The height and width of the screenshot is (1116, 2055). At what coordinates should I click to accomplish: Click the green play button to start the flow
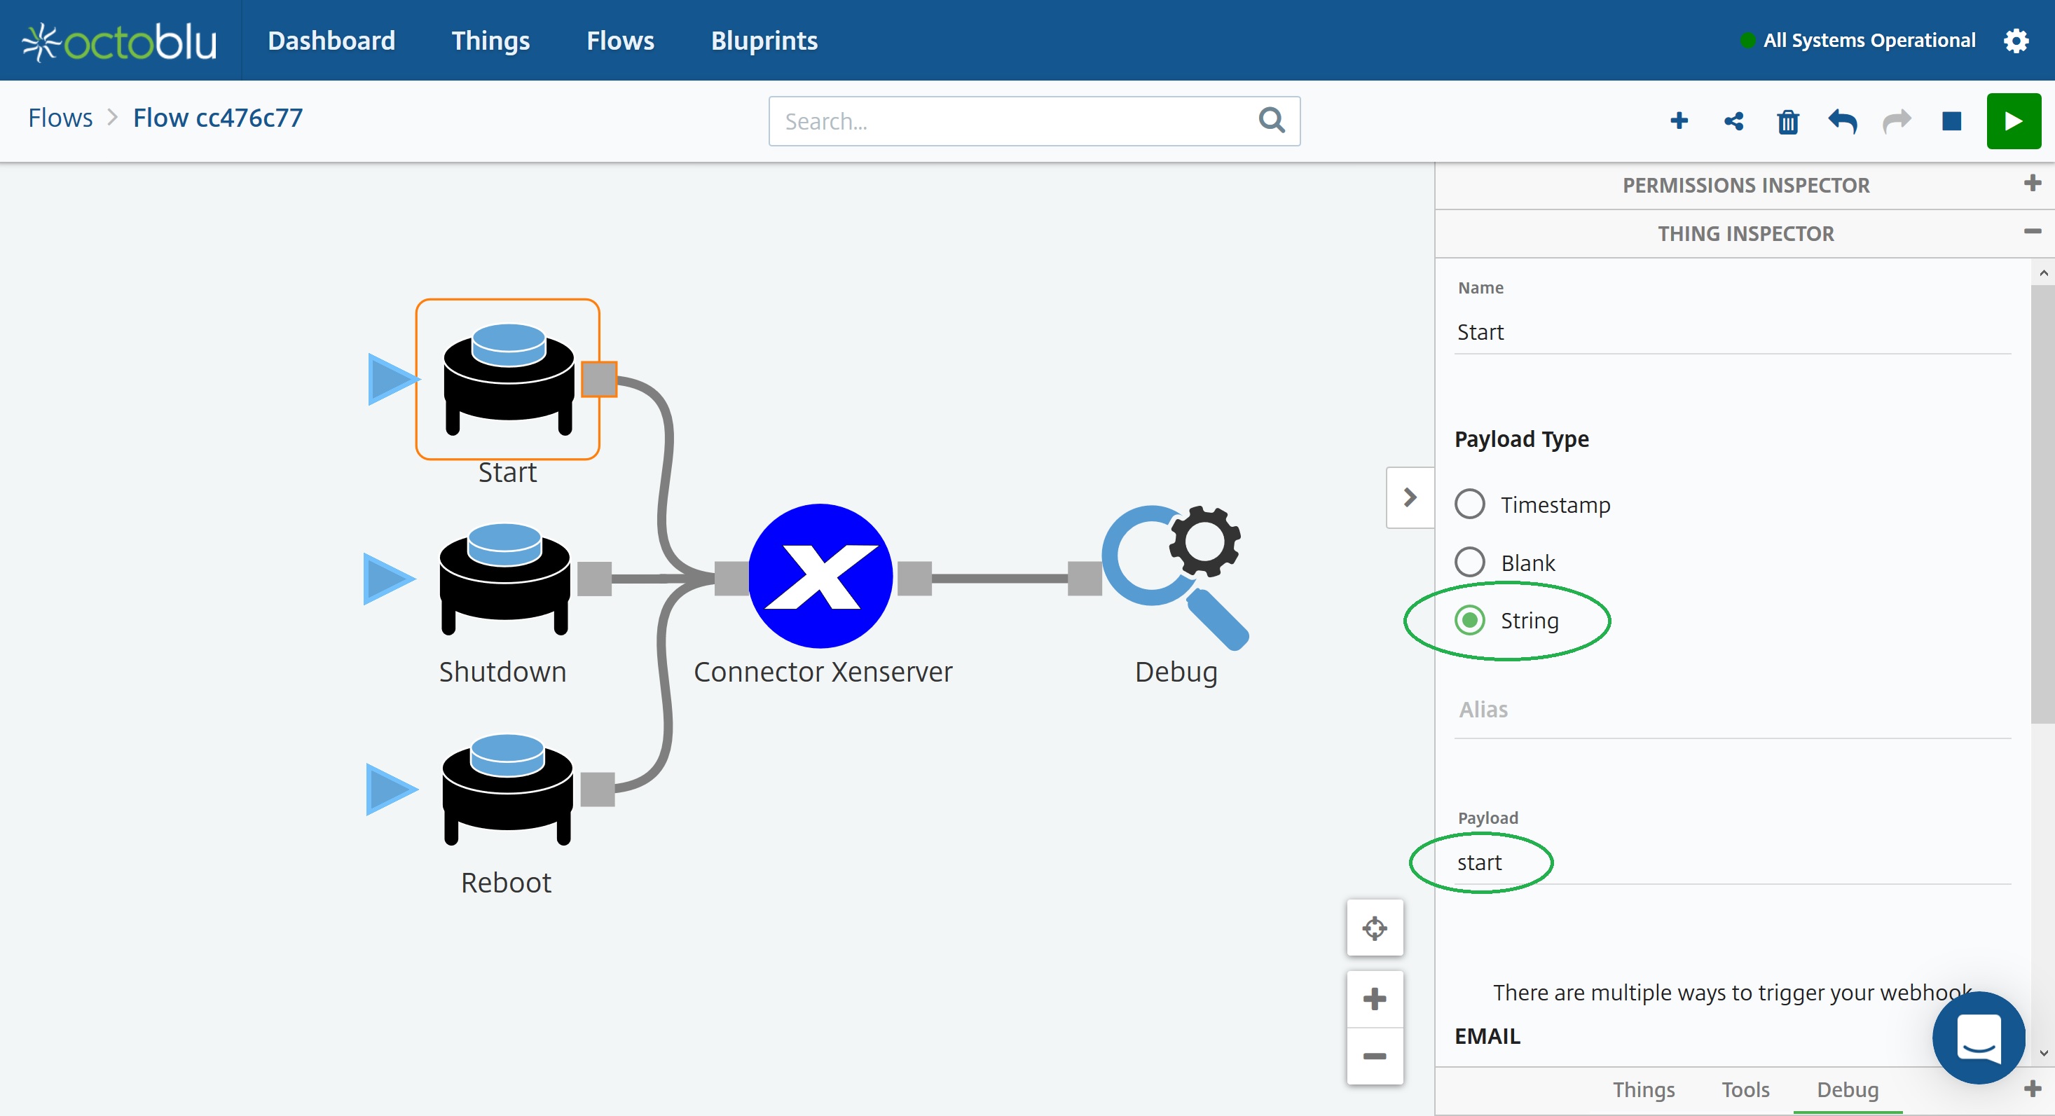(2013, 121)
